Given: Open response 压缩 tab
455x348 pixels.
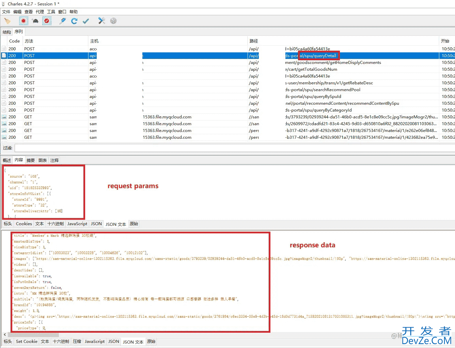Looking at the screenshot, I should 77,342.
